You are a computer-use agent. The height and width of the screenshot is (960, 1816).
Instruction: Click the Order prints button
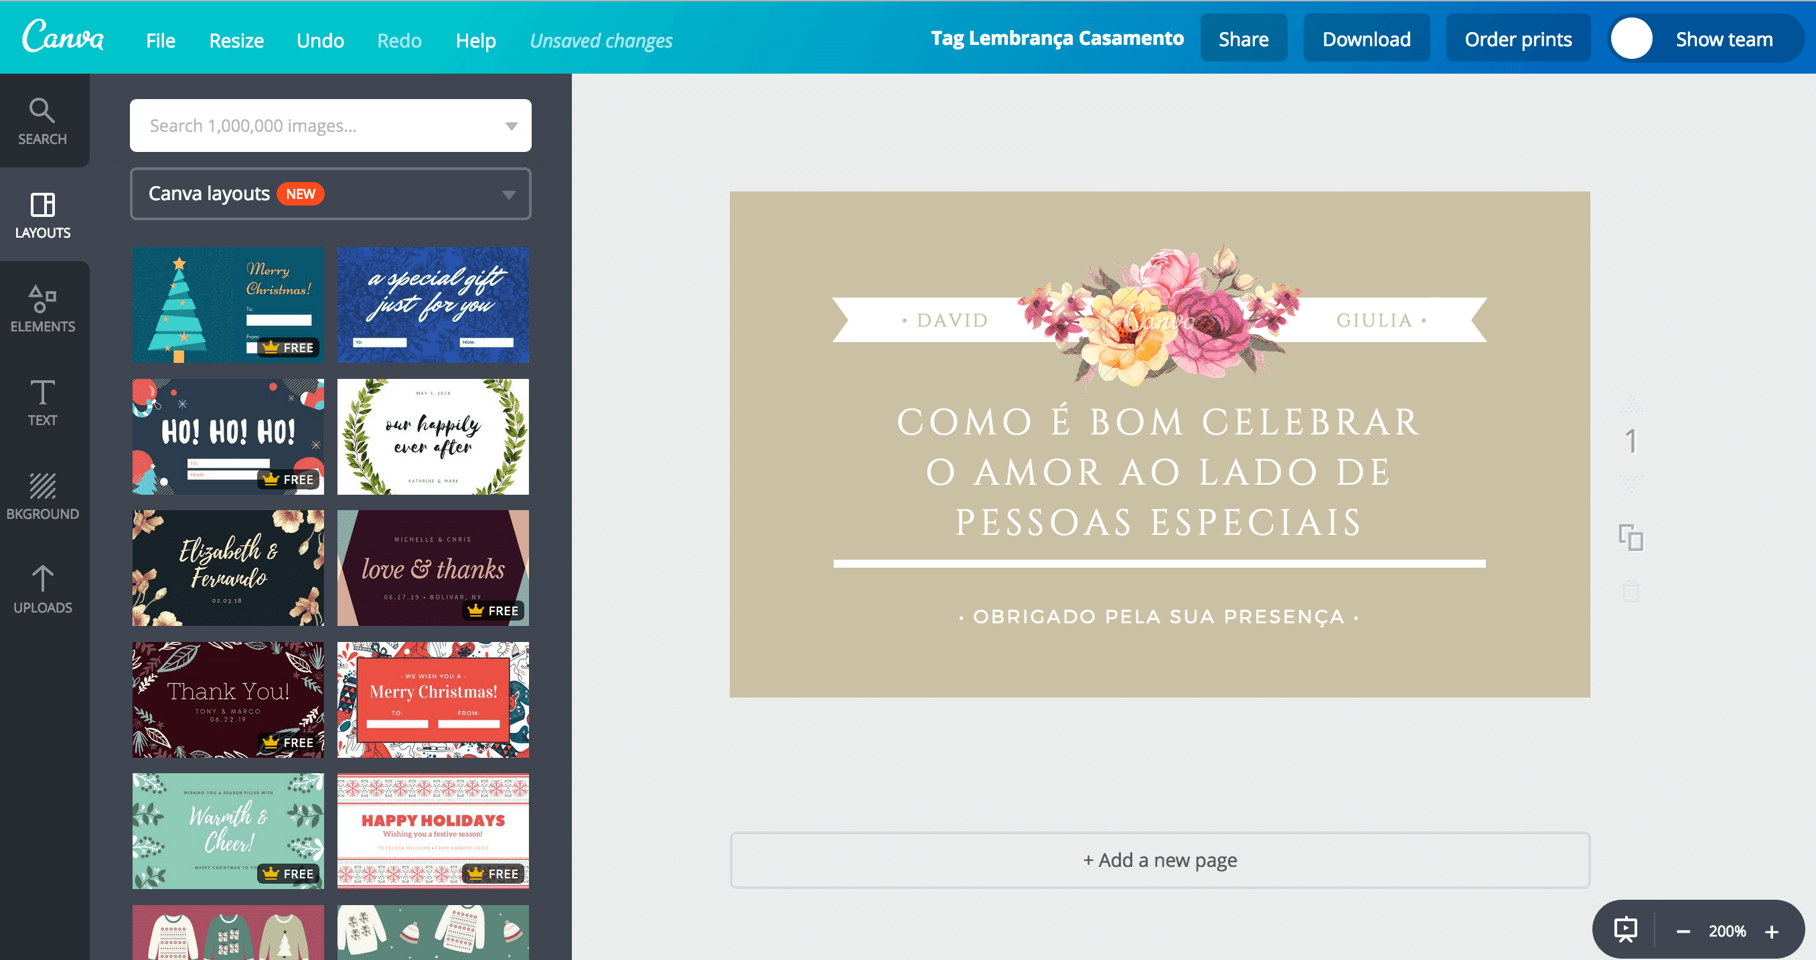[1518, 39]
